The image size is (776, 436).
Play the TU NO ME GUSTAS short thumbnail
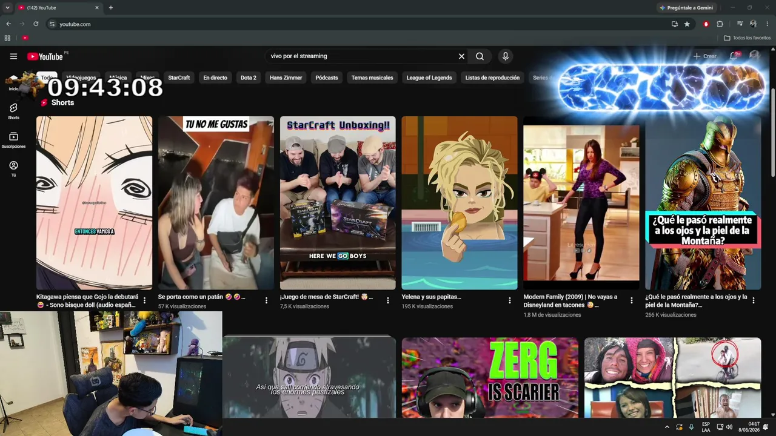tap(216, 203)
